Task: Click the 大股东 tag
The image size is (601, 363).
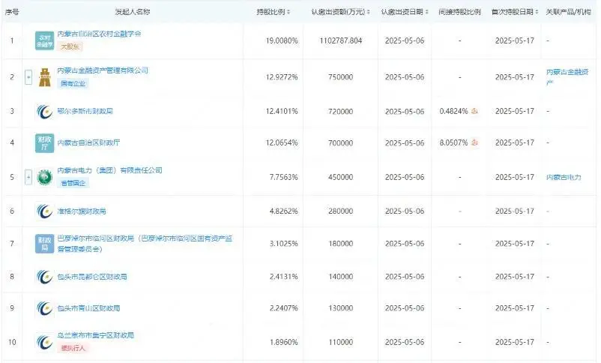Action: point(70,46)
